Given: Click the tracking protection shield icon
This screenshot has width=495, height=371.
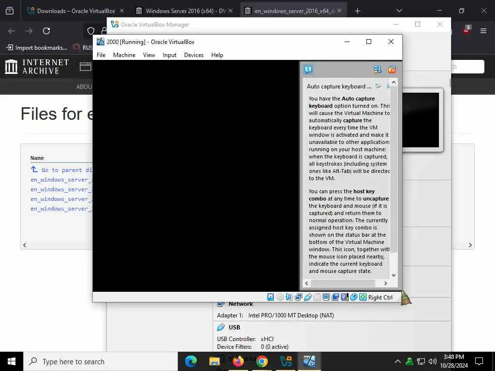Looking at the screenshot, I should [91, 31].
